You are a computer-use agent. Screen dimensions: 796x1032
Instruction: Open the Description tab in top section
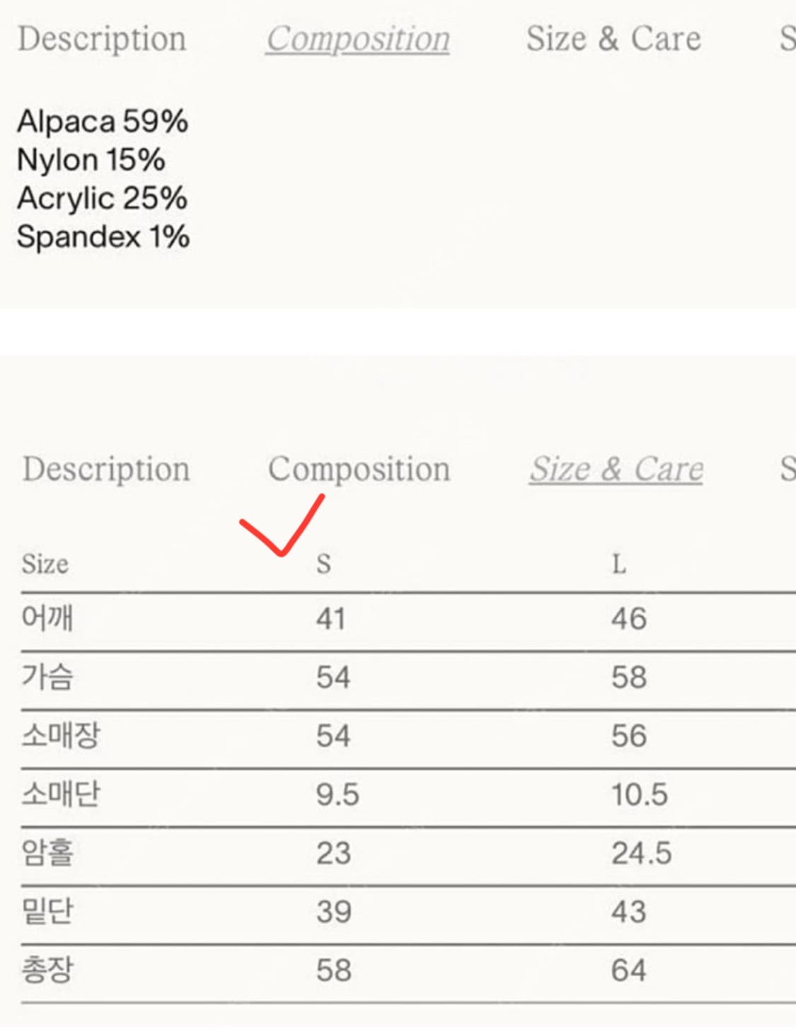coord(103,39)
